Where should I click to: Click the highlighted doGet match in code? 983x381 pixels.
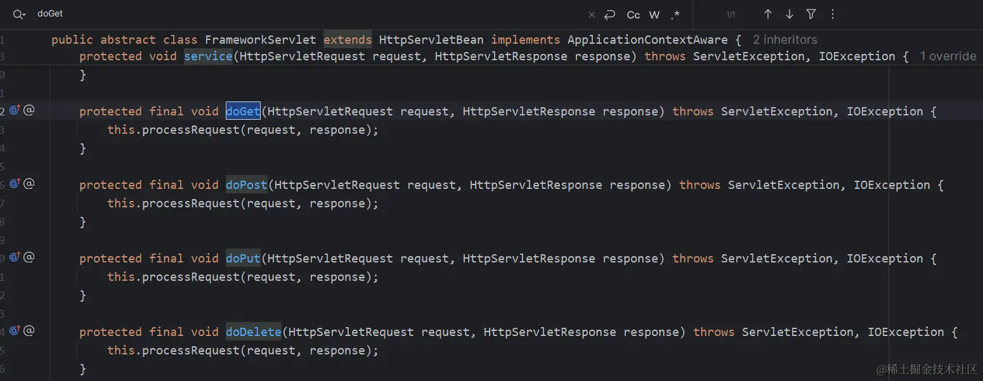point(242,111)
